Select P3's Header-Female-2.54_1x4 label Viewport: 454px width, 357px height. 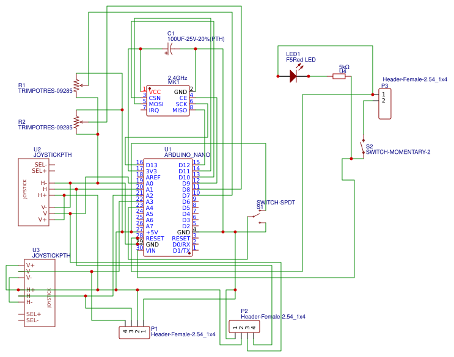click(x=415, y=79)
